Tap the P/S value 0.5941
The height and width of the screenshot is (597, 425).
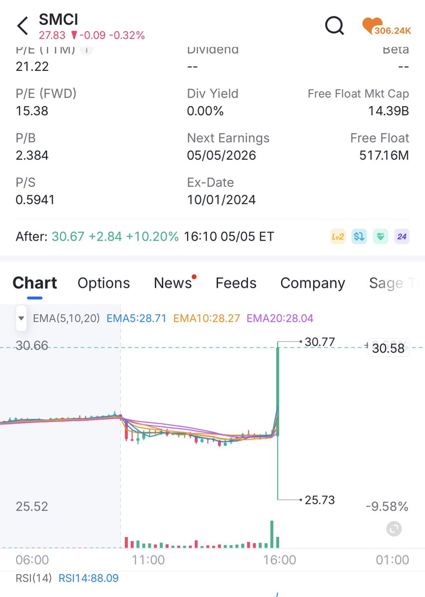(35, 200)
